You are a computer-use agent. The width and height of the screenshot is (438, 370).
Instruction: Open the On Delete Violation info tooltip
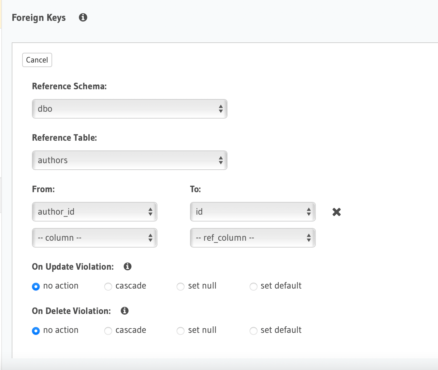click(124, 311)
